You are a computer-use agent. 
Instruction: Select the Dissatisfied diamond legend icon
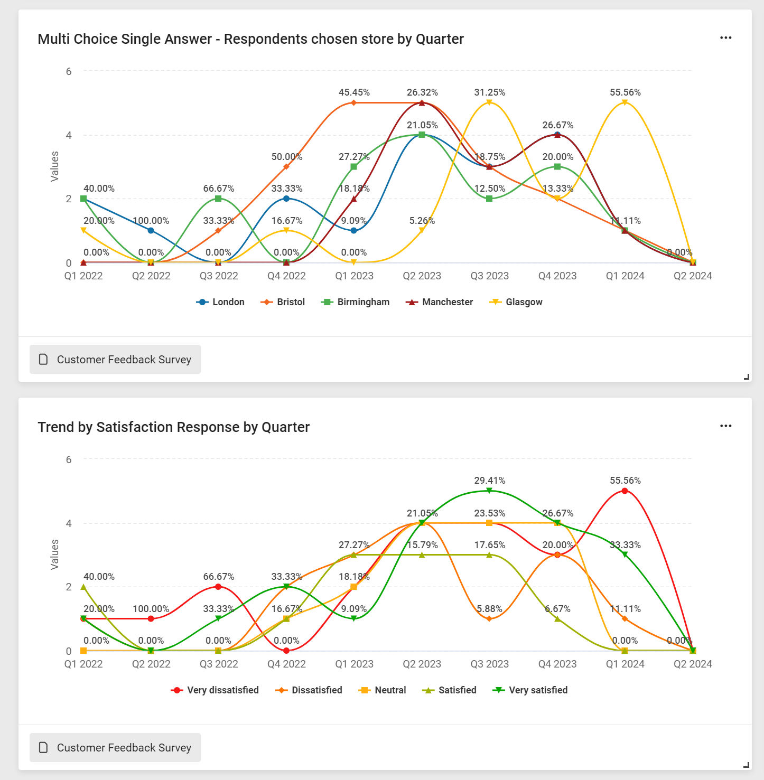tap(282, 690)
